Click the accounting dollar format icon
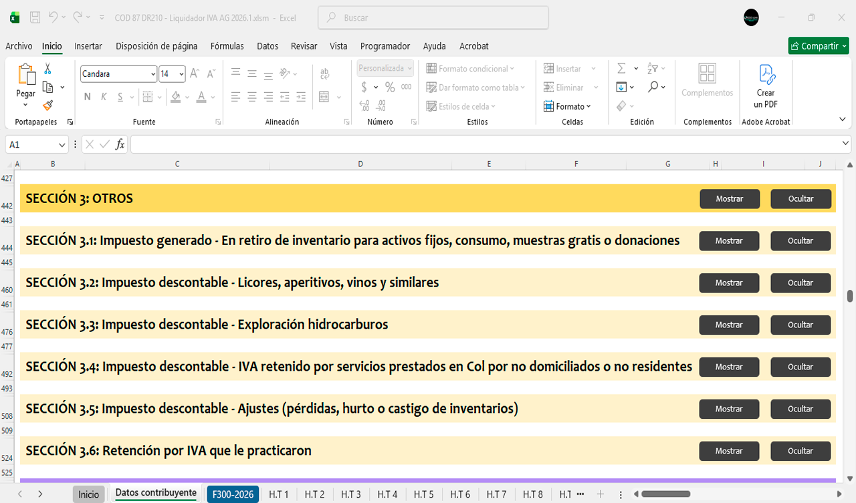Screen dimensions: 856x503 click(x=364, y=88)
